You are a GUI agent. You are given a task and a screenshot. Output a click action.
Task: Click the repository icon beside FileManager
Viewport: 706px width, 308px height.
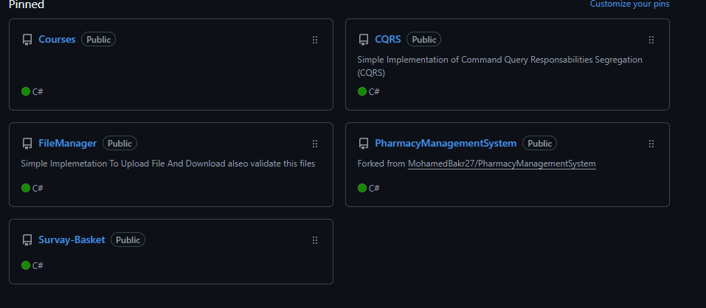[x=27, y=144]
